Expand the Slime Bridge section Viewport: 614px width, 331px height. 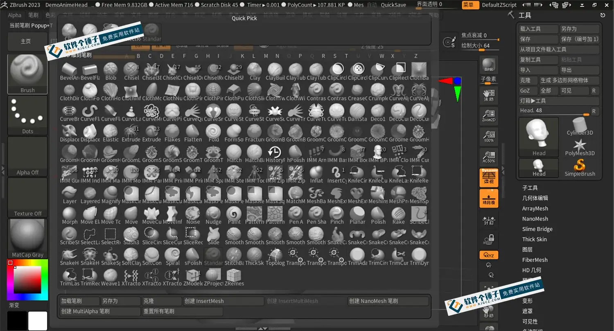[537, 229]
